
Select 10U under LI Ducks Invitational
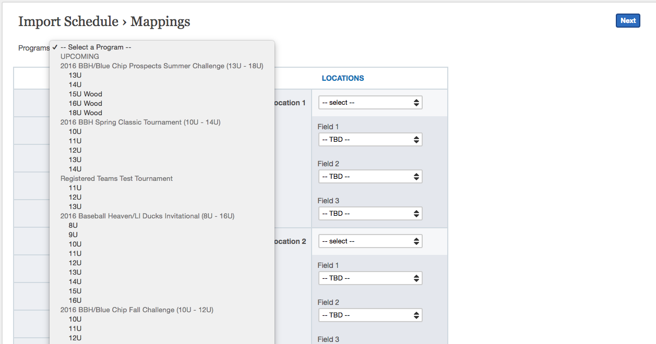point(162,244)
